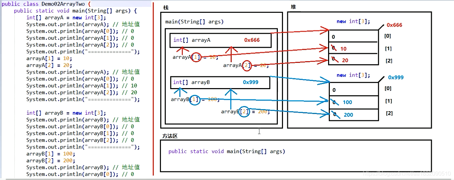Click the '方法区' method area heading
Image resolution: width=454 pixels, height=180 pixels.
[x=170, y=136]
